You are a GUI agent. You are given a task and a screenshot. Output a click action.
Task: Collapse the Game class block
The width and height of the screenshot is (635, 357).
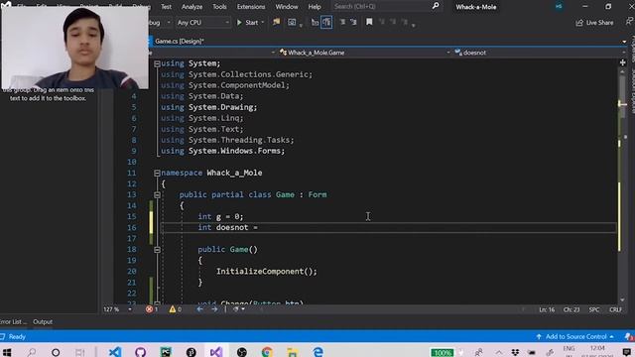click(157, 194)
